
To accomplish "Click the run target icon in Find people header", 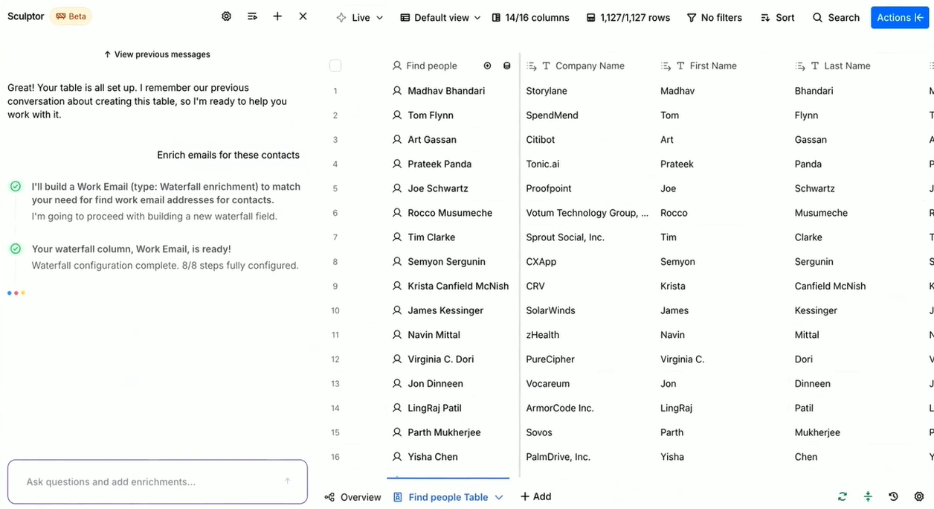I will coord(488,65).
